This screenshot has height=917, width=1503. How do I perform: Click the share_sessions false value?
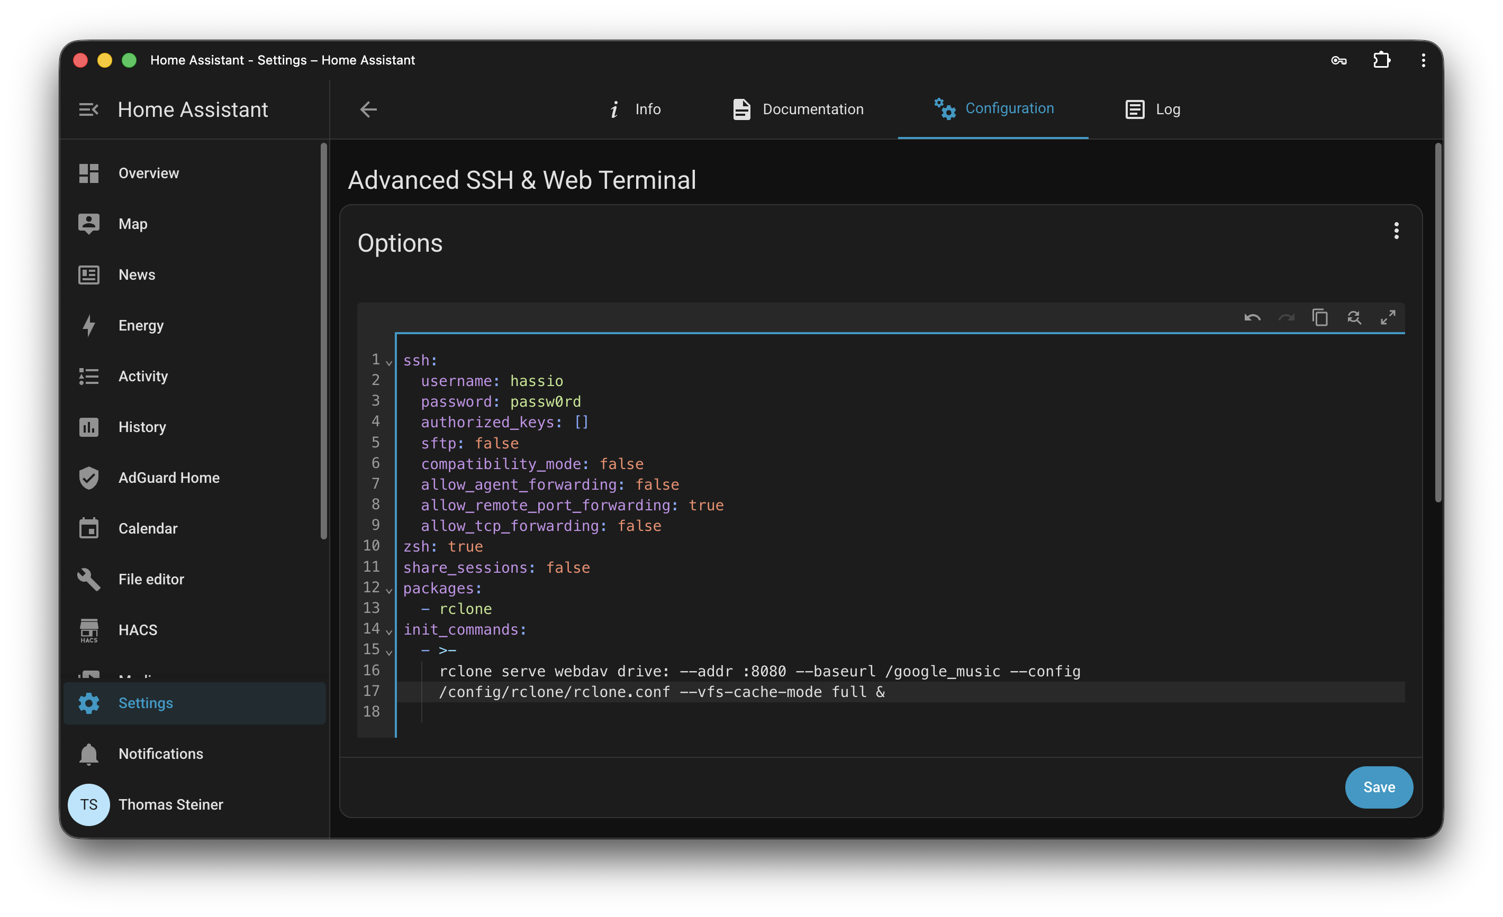click(567, 567)
